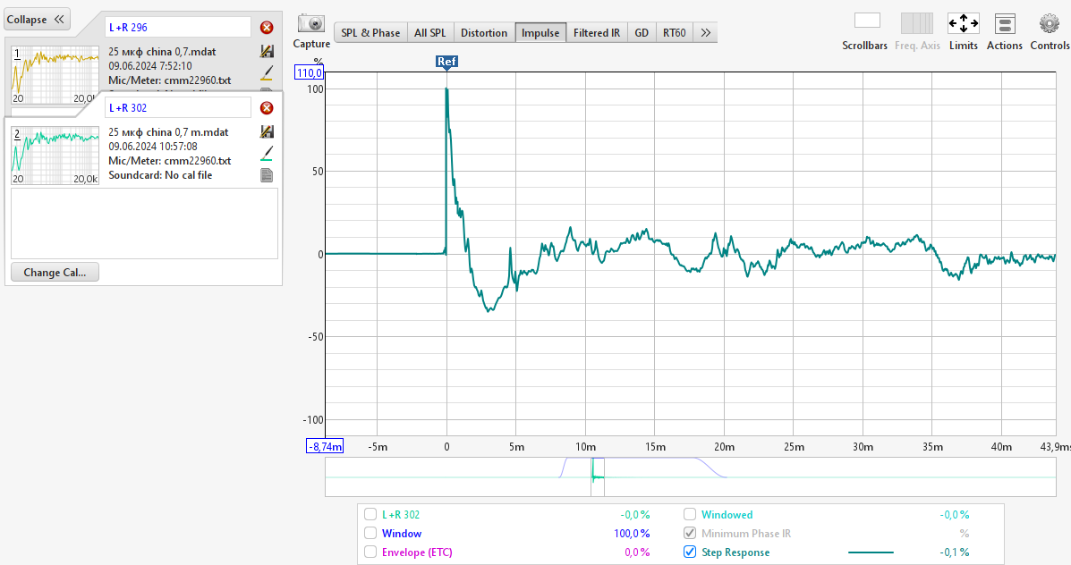Disable the Step Response checkbox
Viewport: 1071px width, 565px height.
tap(690, 552)
